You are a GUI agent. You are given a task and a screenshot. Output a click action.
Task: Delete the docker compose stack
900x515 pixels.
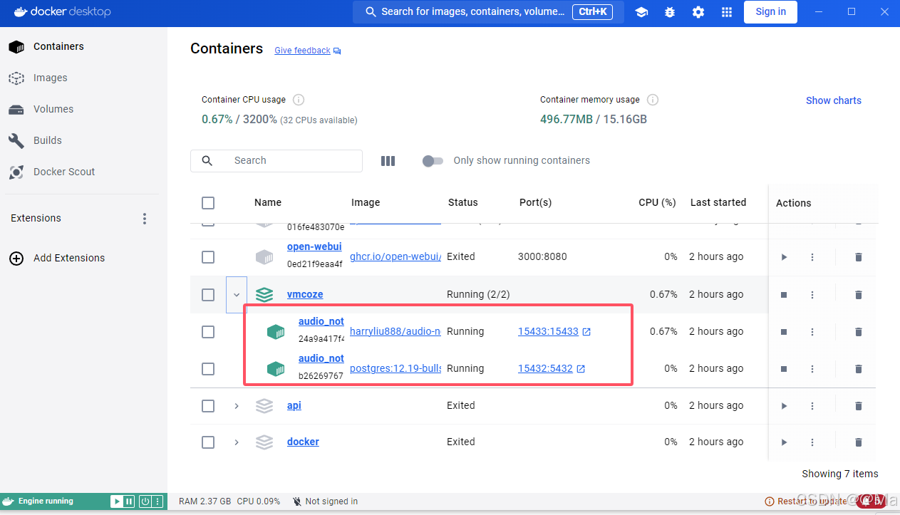859,442
